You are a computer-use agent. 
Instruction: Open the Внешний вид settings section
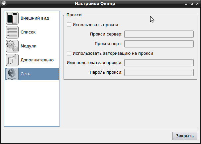tap(35, 18)
